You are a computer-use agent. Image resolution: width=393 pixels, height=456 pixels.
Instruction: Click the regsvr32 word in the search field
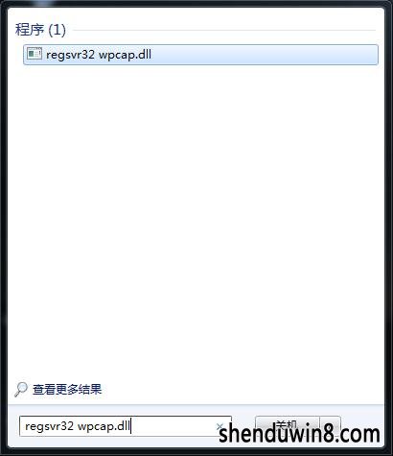tap(50, 426)
